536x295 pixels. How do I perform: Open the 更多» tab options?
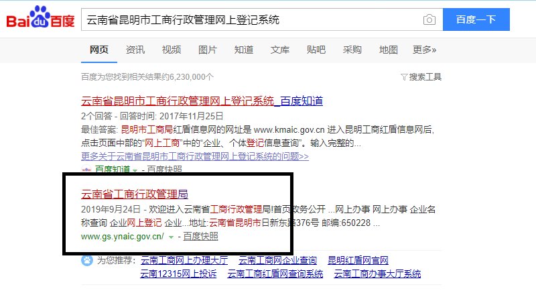point(425,50)
